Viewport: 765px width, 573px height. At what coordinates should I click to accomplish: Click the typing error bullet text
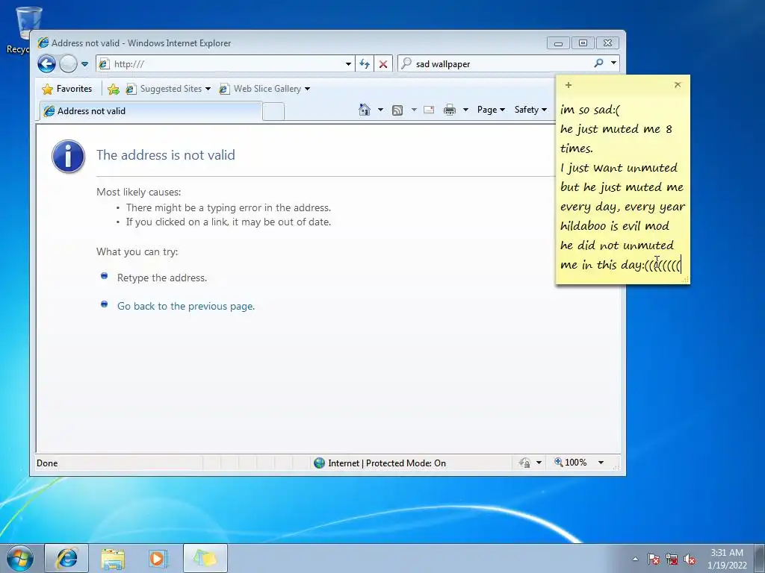[x=229, y=207]
